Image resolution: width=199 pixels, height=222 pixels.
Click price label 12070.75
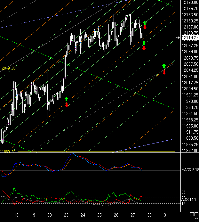coord(190,58)
